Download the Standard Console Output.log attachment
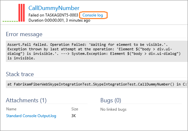188x131 pixels. pyautogui.click(x=31, y=116)
